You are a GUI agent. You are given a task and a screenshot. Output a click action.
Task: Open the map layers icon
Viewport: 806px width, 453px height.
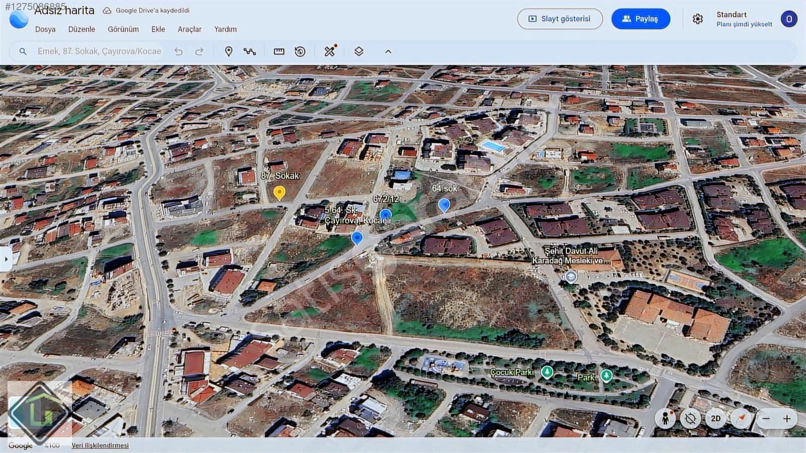(359, 51)
